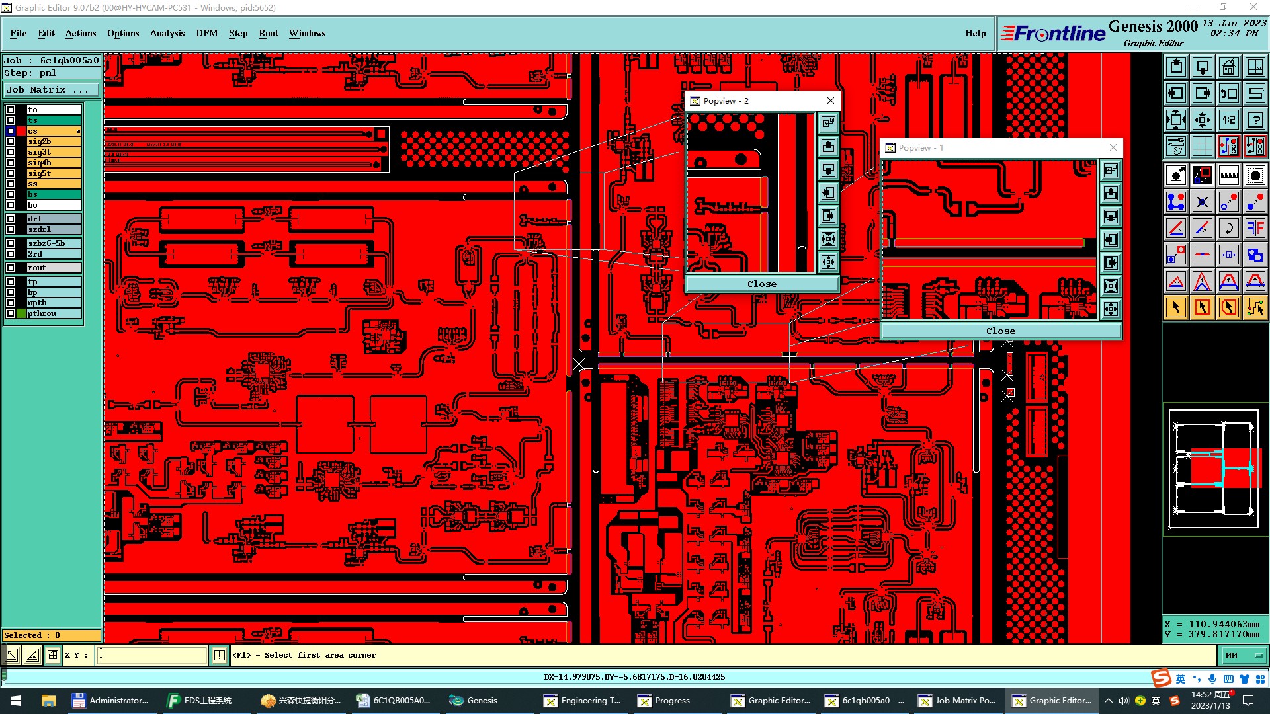This screenshot has width=1270, height=714.
Task: Click the Home view icon
Action: click(1228, 67)
